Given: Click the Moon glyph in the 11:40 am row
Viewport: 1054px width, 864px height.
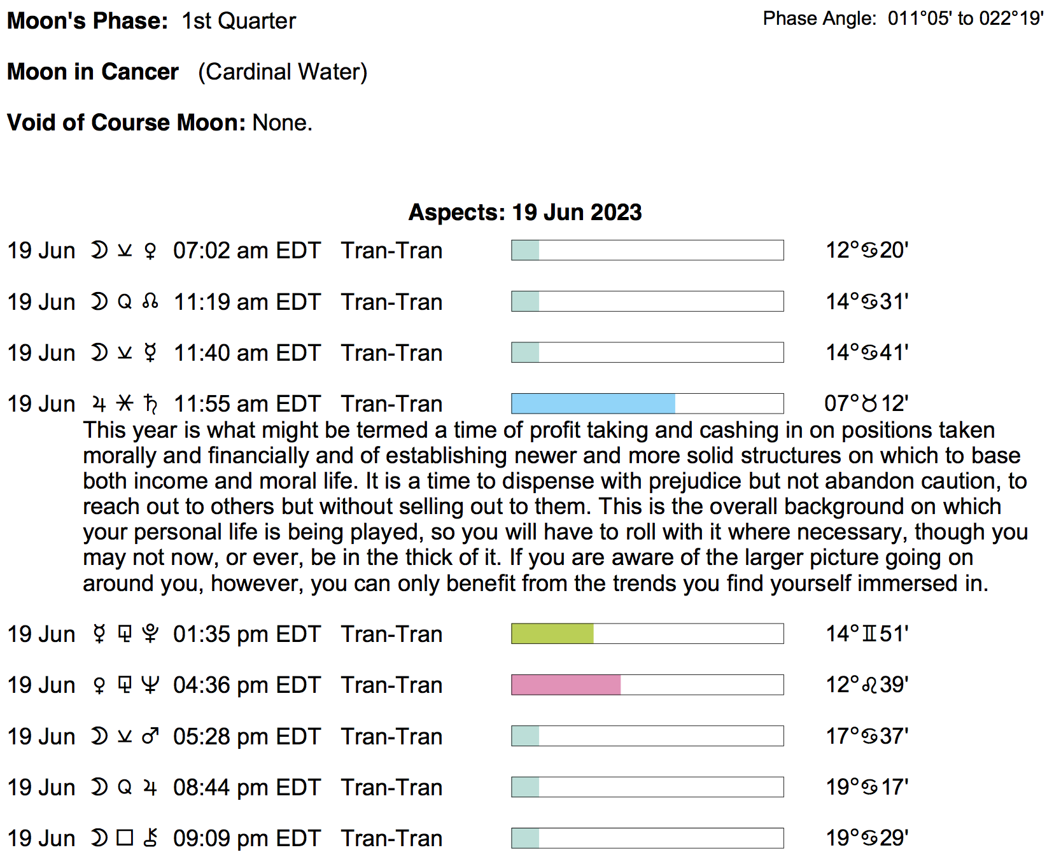Looking at the screenshot, I should (99, 352).
